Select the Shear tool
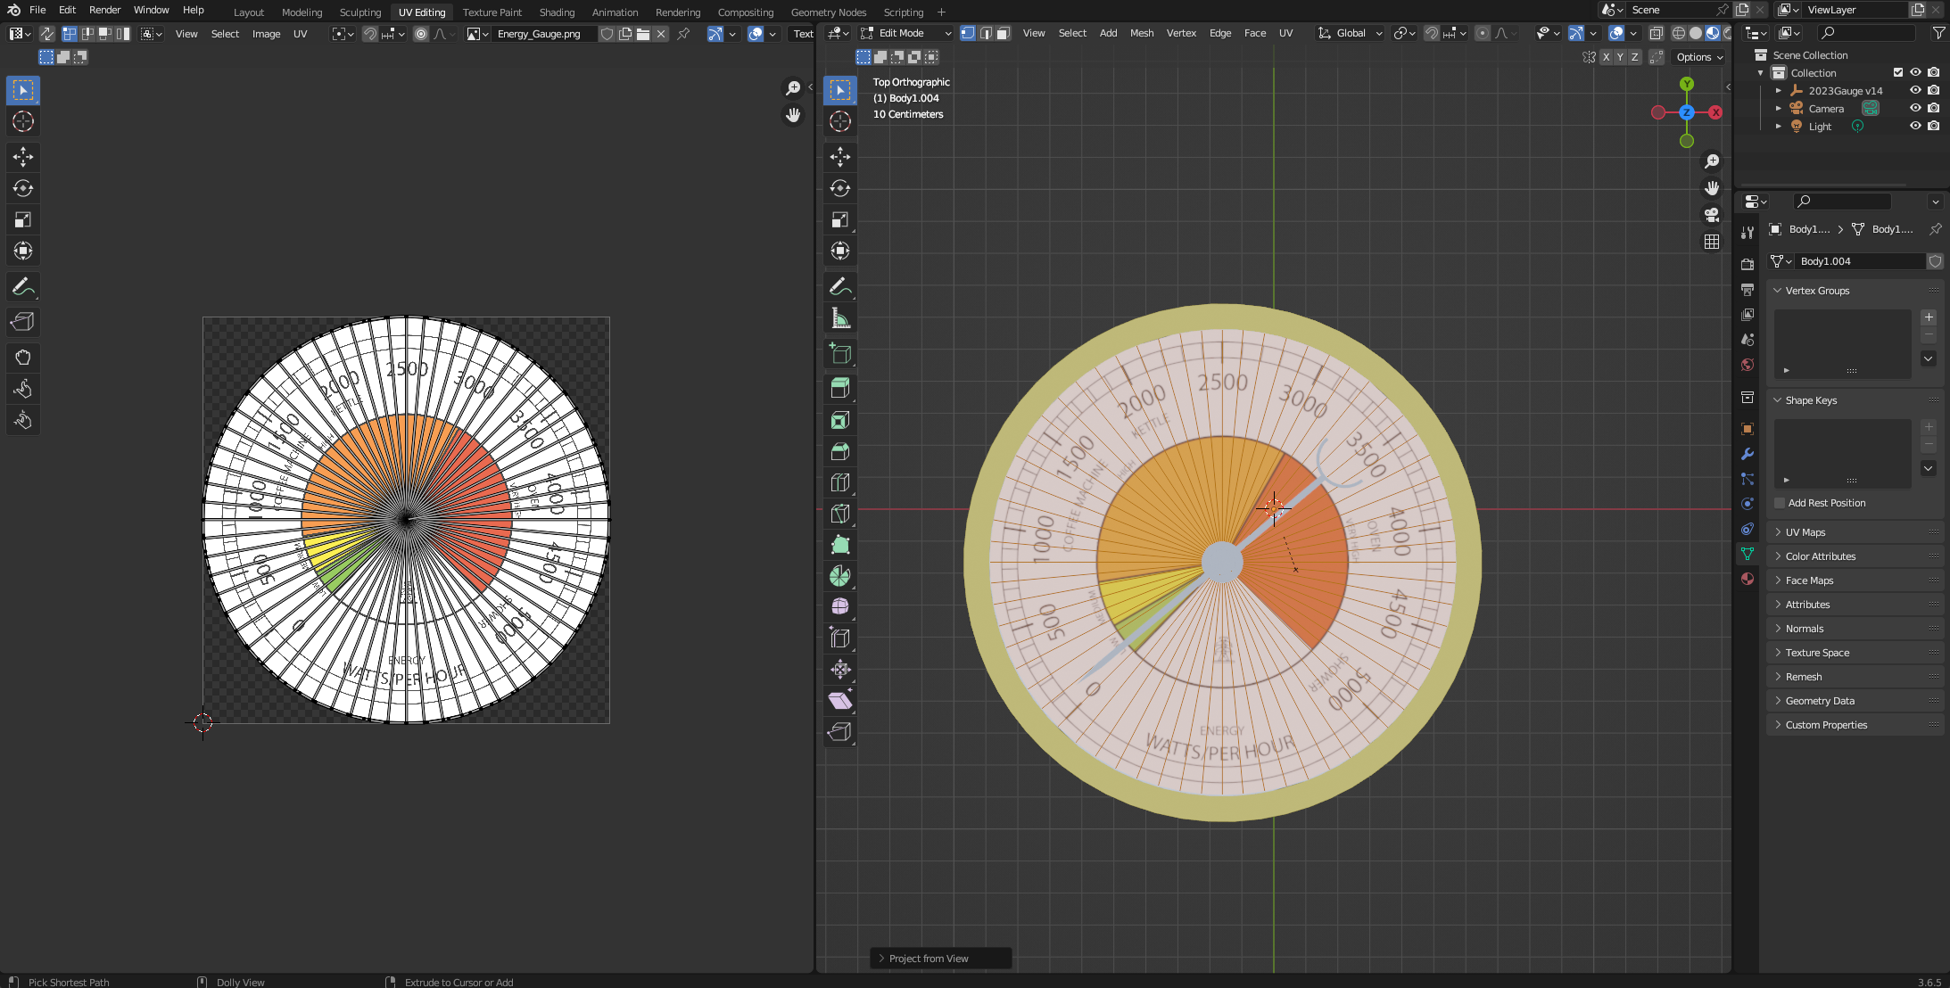 click(x=839, y=701)
